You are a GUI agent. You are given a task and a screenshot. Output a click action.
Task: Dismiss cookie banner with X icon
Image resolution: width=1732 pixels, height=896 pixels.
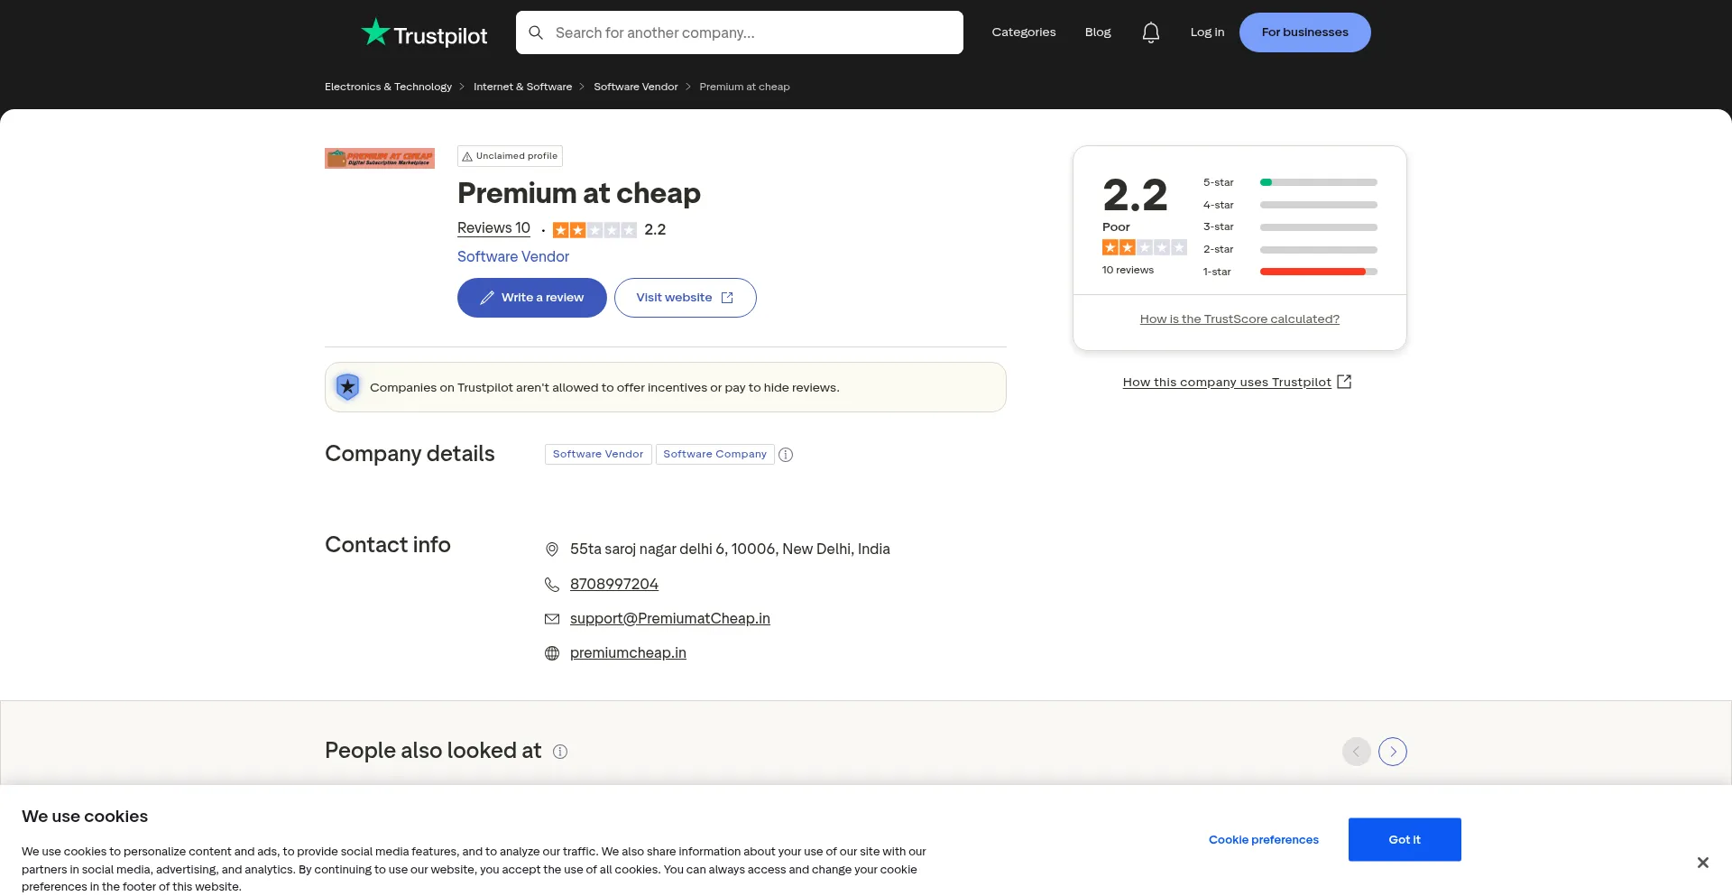click(1702, 863)
